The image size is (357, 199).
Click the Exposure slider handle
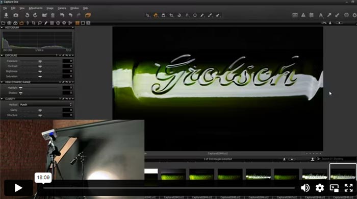pyautogui.click(x=40, y=61)
